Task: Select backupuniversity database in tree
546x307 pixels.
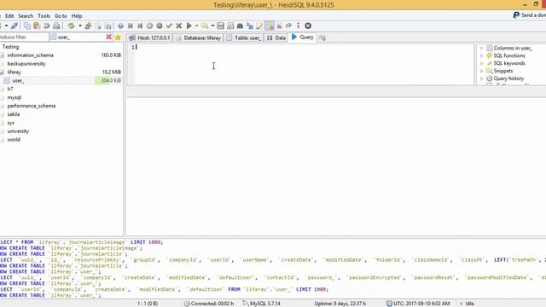Action: click(26, 64)
